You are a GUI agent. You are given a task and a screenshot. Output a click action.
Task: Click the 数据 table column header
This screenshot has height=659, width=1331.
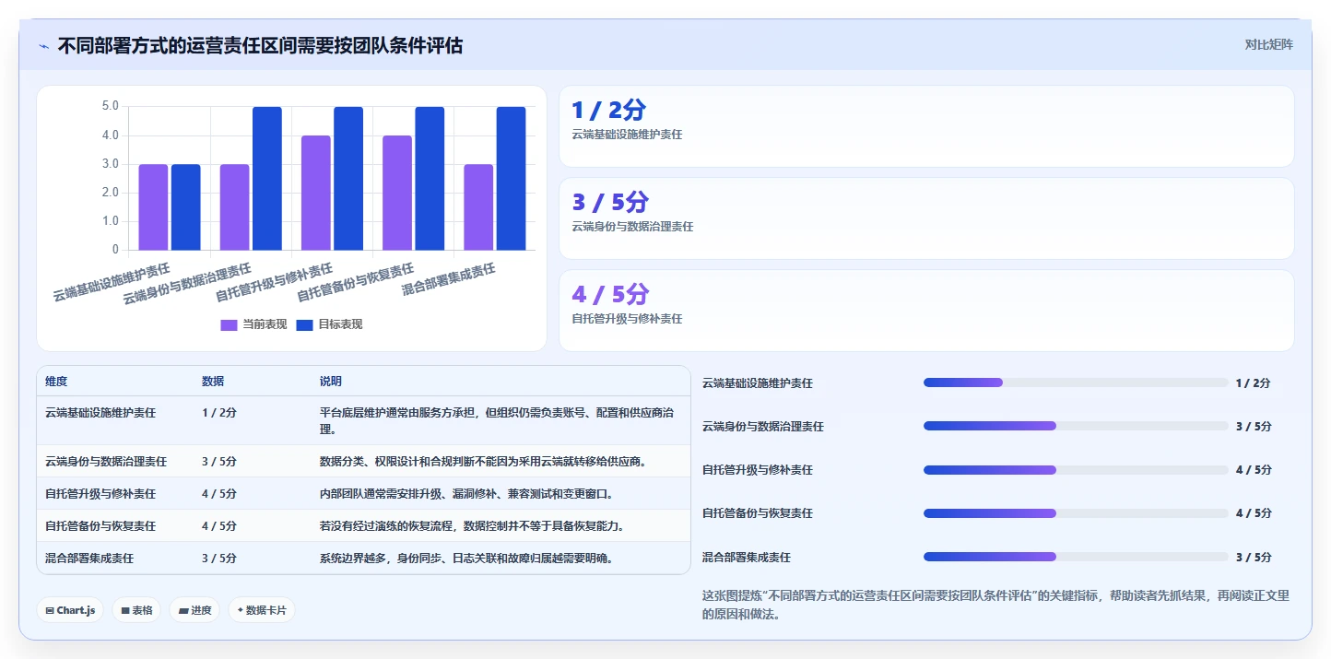coord(213,382)
